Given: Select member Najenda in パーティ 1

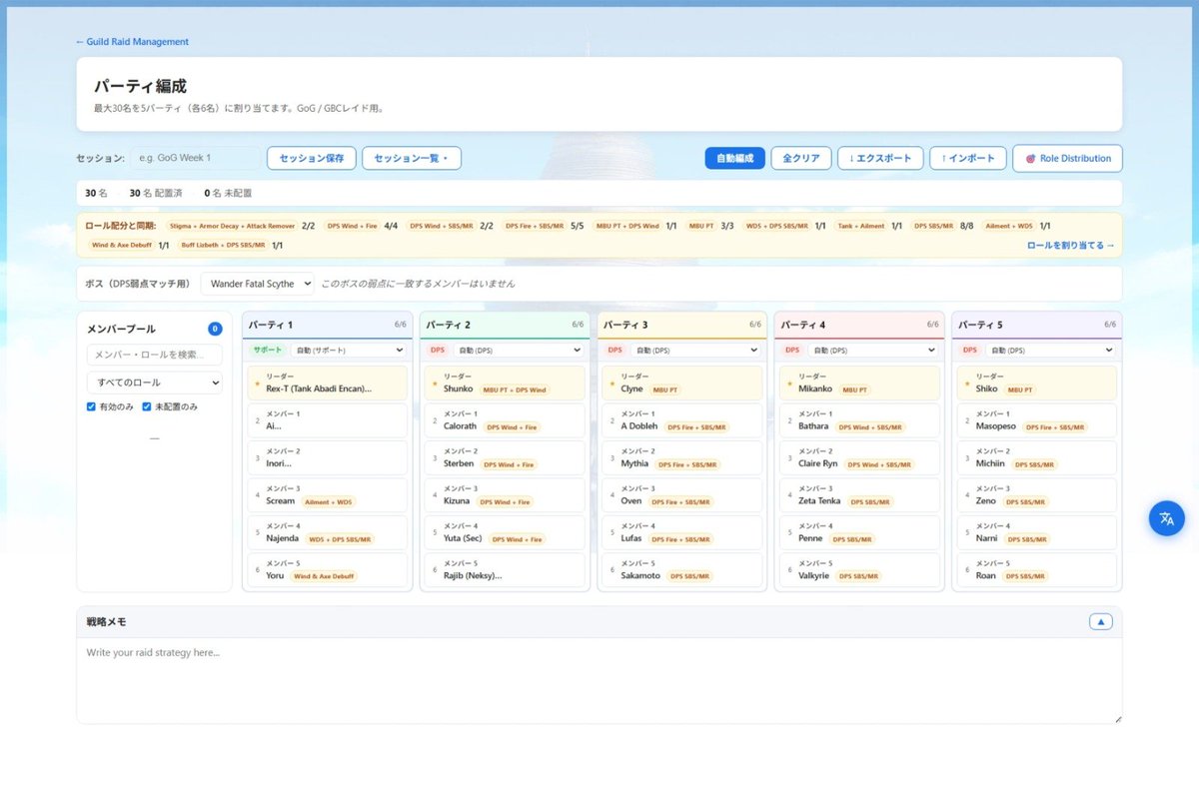Looking at the screenshot, I should (x=328, y=533).
